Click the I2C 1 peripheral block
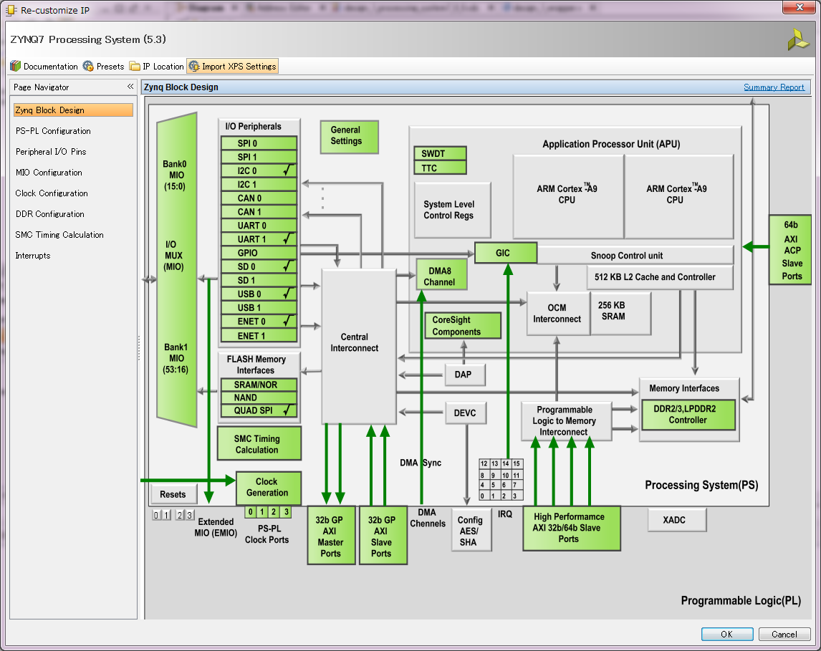 point(259,184)
